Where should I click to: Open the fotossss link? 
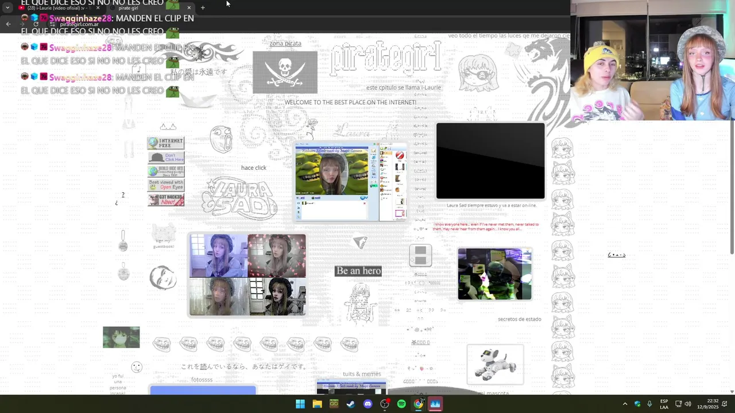(202, 380)
